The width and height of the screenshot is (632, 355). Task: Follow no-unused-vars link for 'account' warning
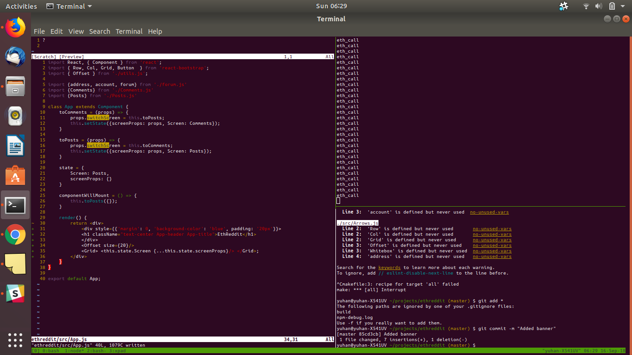pos(489,212)
